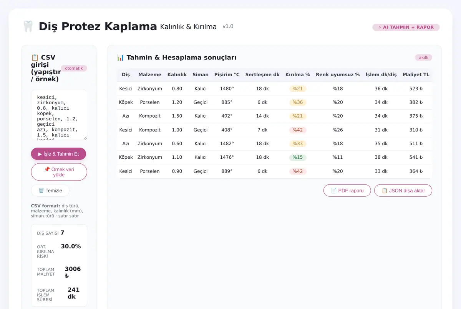The image size is (461, 309).
Task: Click the otomatik badge
Action: click(74, 68)
